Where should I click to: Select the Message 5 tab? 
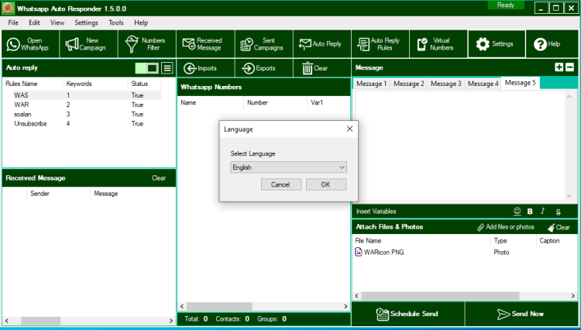521,83
